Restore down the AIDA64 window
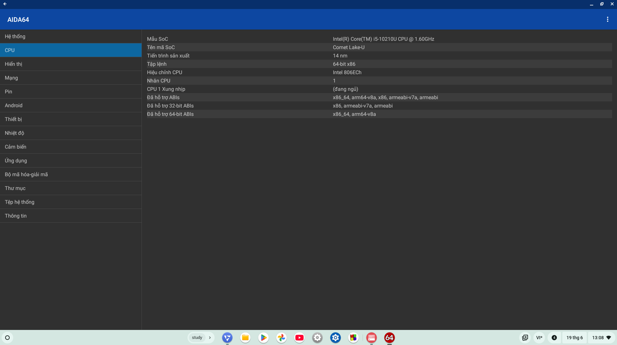This screenshot has width=617, height=345. click(602, 4)
